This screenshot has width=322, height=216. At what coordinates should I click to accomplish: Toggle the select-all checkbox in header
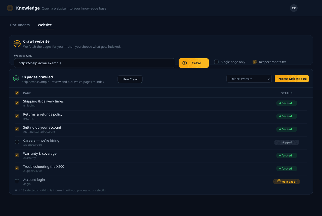(x=17, y=93)
